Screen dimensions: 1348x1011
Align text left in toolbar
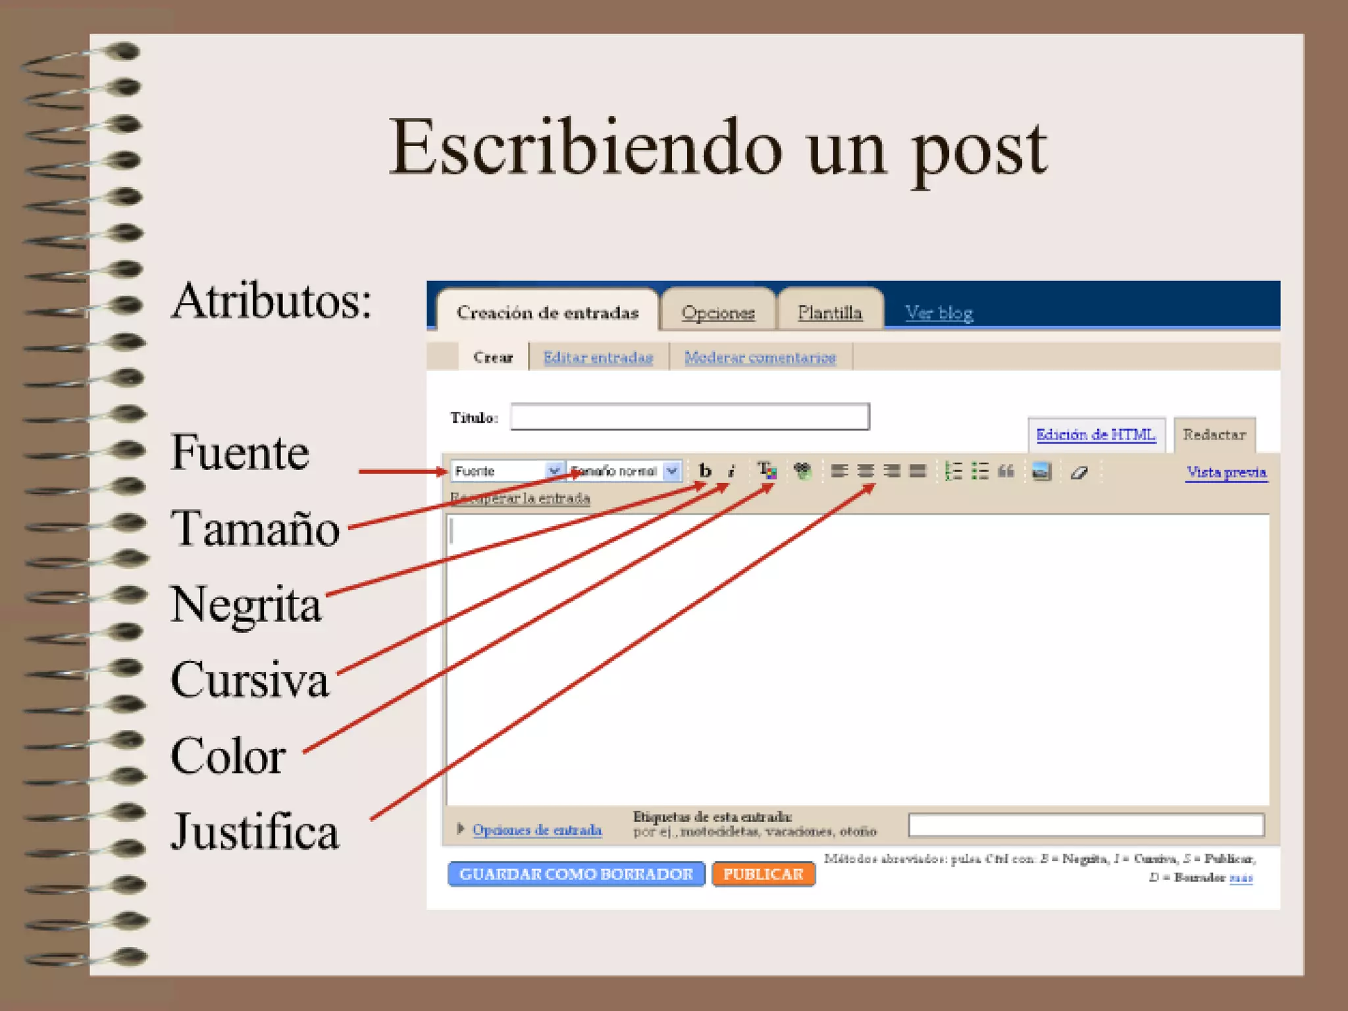[x=839, y=471]
